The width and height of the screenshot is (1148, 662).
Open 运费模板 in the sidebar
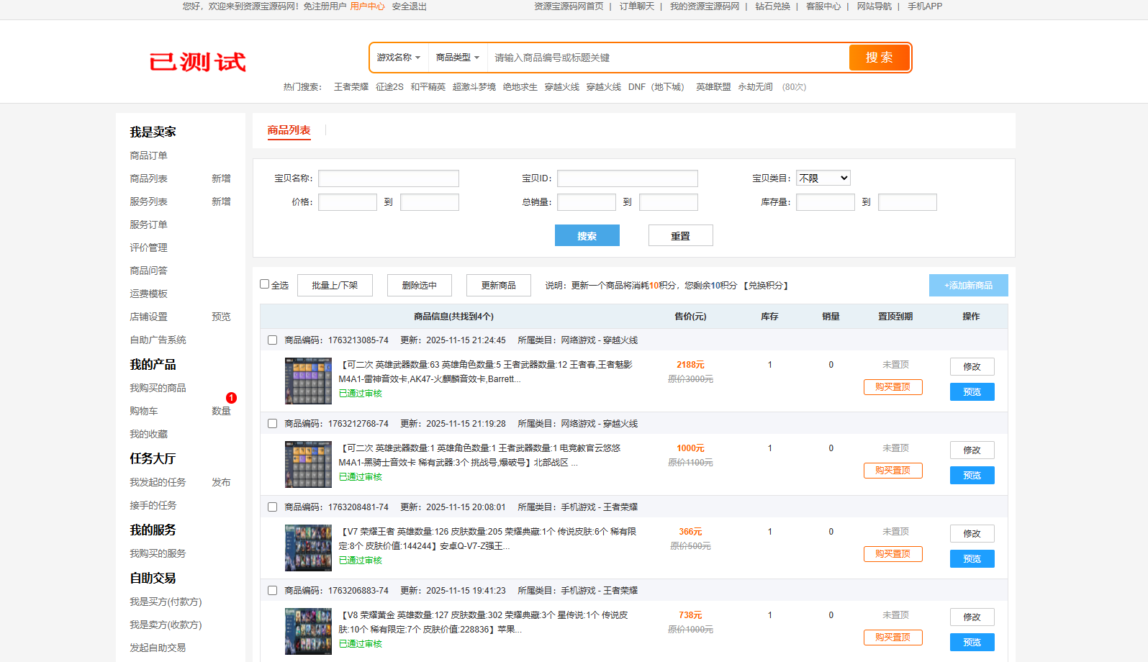(148, 294)
